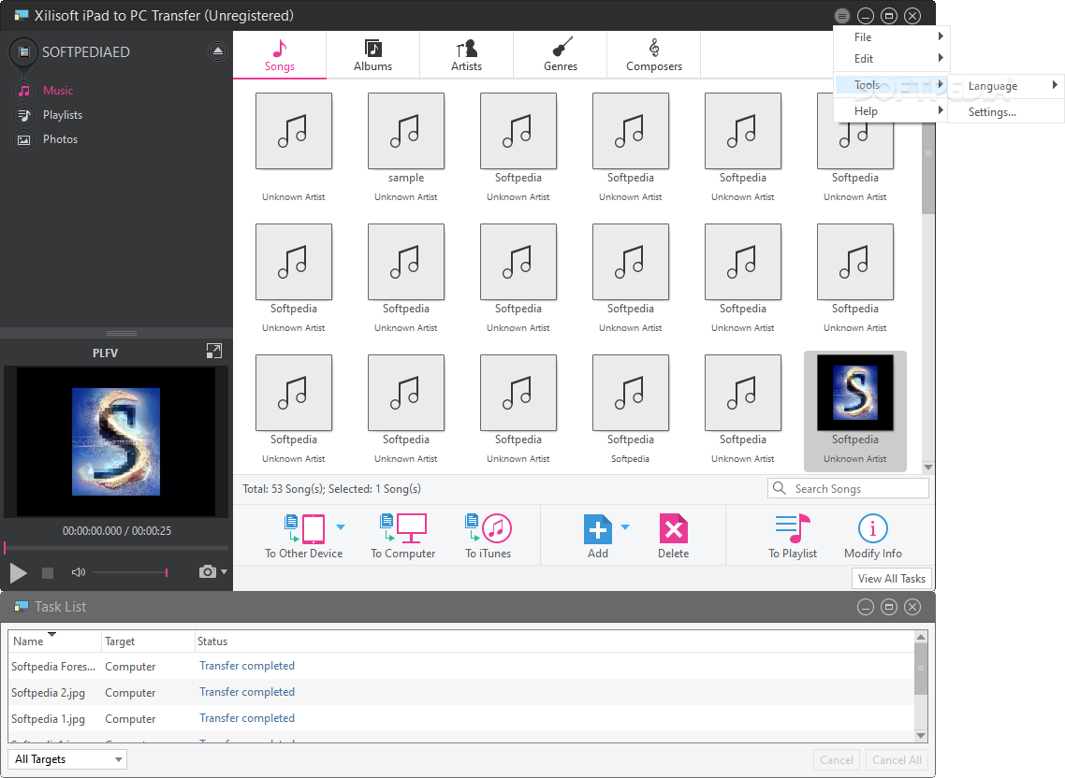
Task: Play the PLFV preview
Action: 19,573
